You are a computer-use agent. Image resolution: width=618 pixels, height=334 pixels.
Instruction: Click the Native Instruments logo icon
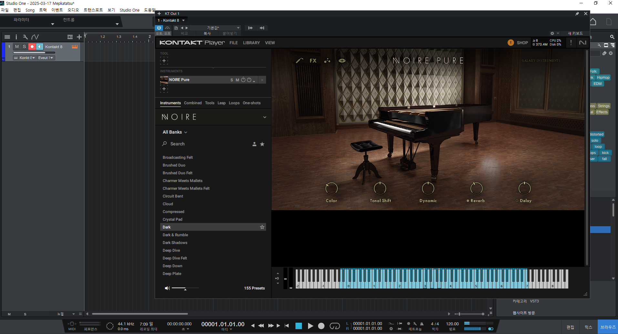click(x=583, y=43)
